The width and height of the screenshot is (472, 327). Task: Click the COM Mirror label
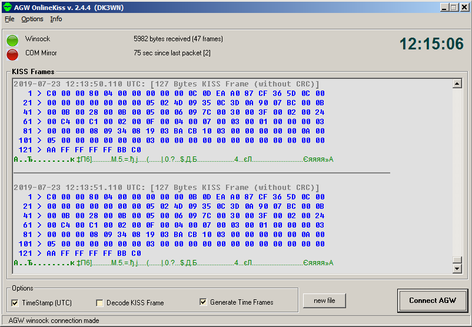(41, 53)
